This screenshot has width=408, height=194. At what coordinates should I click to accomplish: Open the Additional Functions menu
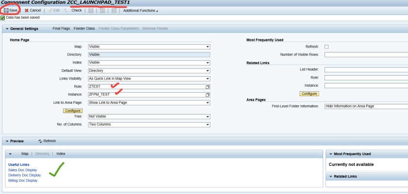140,11
